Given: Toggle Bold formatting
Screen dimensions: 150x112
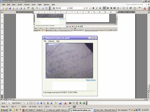Looking at the screenshot, I should [93, 8].
